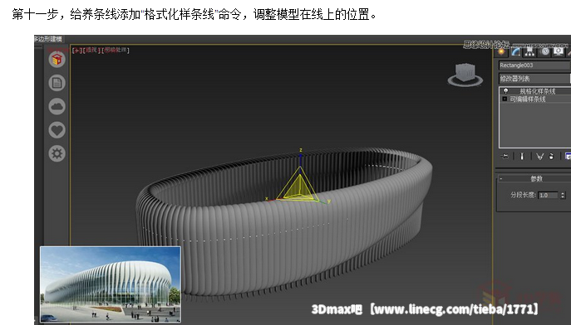Click the 分段长度 value field
This screenshot has width=571, height=325.
click(548, 195)
